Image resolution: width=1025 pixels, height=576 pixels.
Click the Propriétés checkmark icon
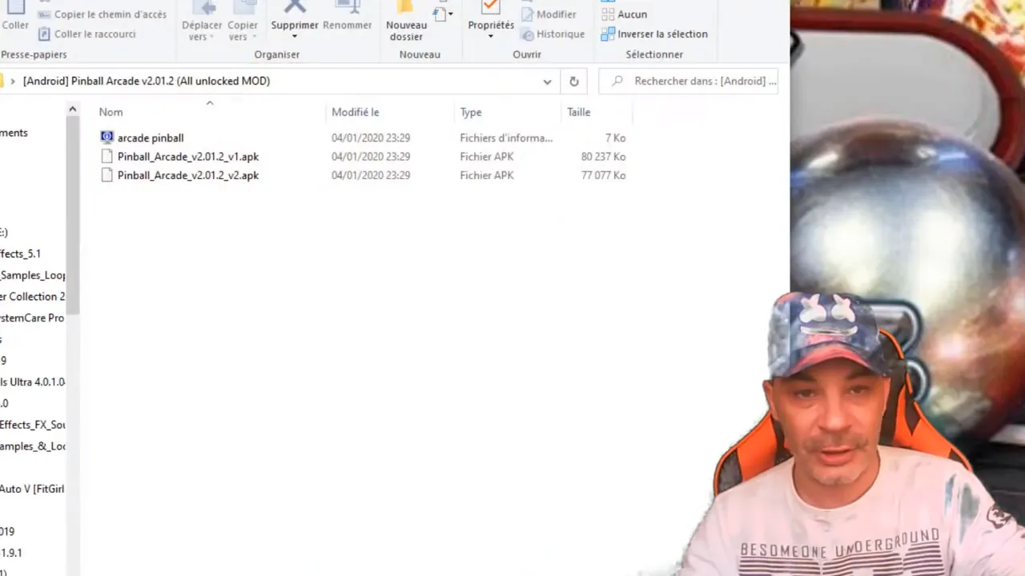[490, 7]
